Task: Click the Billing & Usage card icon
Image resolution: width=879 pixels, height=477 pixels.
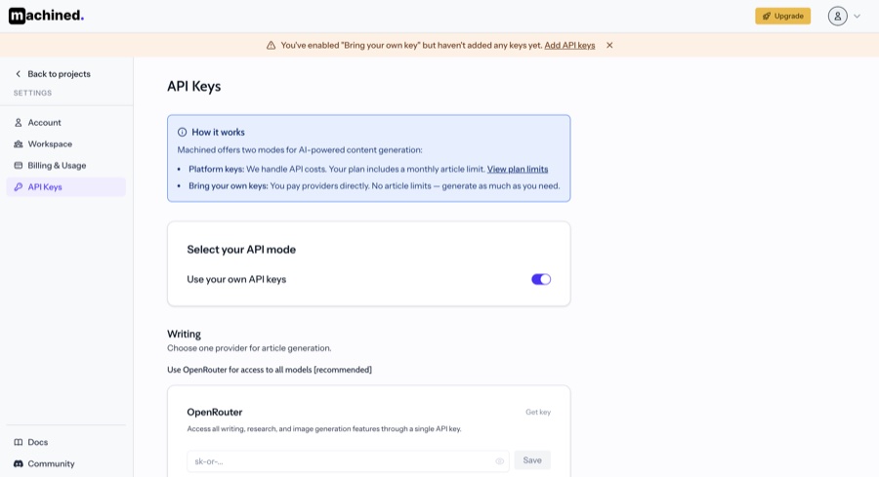Action: tap(18, 165)
